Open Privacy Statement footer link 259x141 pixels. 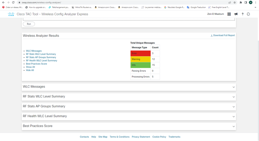[141, 137]
